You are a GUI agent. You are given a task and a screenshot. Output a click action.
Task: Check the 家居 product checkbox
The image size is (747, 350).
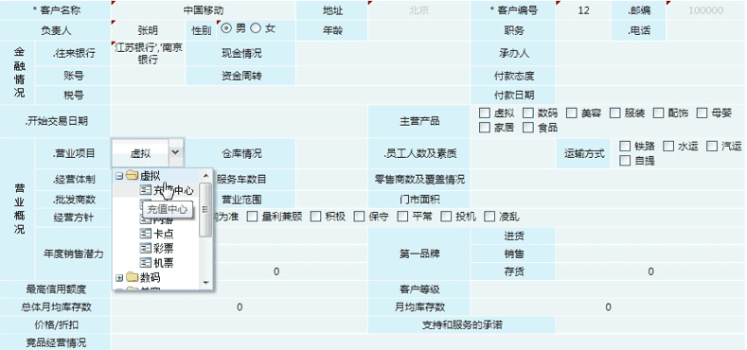coord(485,127)
